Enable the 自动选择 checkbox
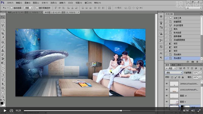Image resolution: width=203 pixels, height=114 pixels. (11, 8)
